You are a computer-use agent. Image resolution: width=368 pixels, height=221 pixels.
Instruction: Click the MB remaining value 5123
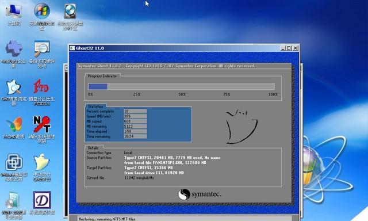click(x=136, y=127)
